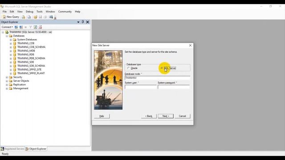Collapse the THANHNV server node
Image resolution: width=285 pixels, height=160 pixels.
[x=3, y=32]
